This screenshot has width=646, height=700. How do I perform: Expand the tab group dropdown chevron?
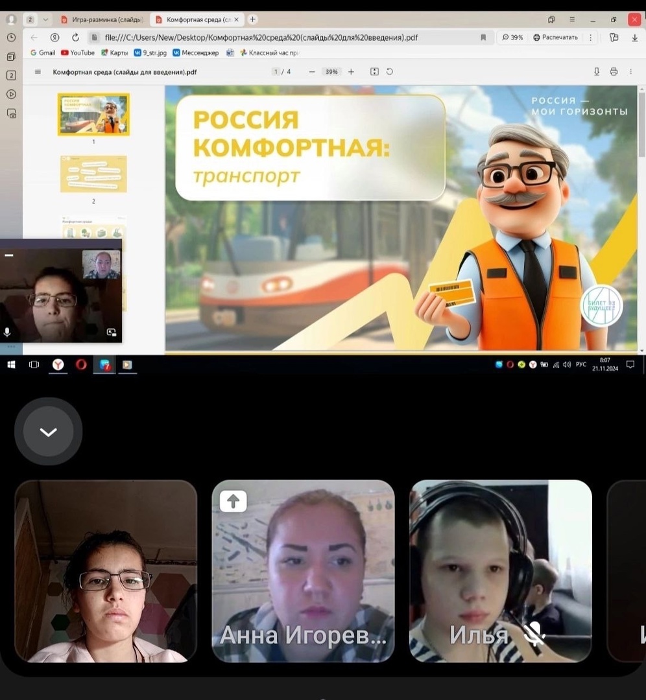click(45, 19)
